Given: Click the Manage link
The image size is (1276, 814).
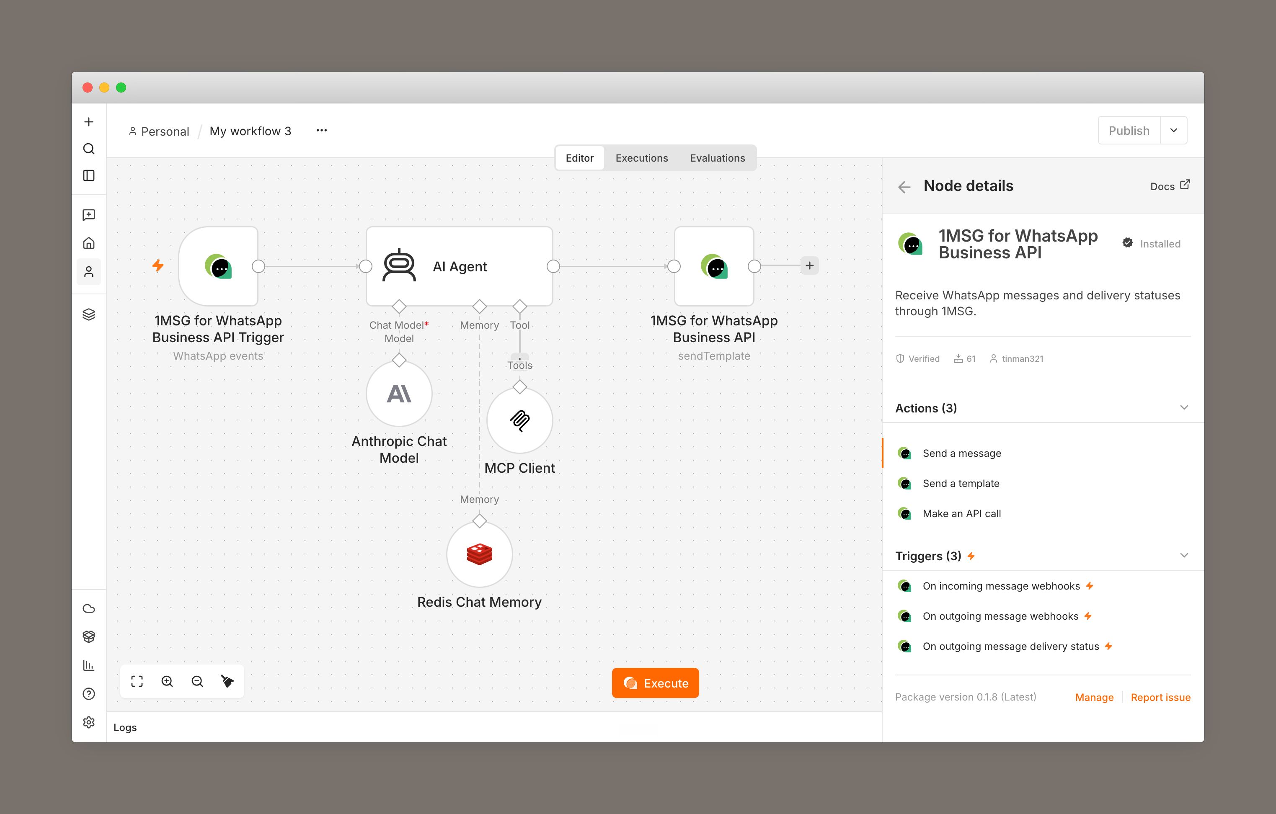Looking at the screenshot, I should [1094, 698].
